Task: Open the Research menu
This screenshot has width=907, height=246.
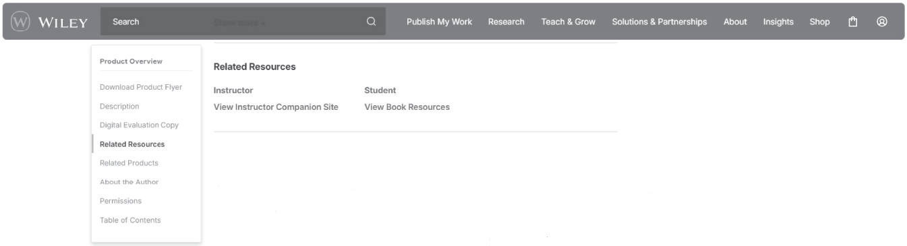Action: click(x=506, y=22)
